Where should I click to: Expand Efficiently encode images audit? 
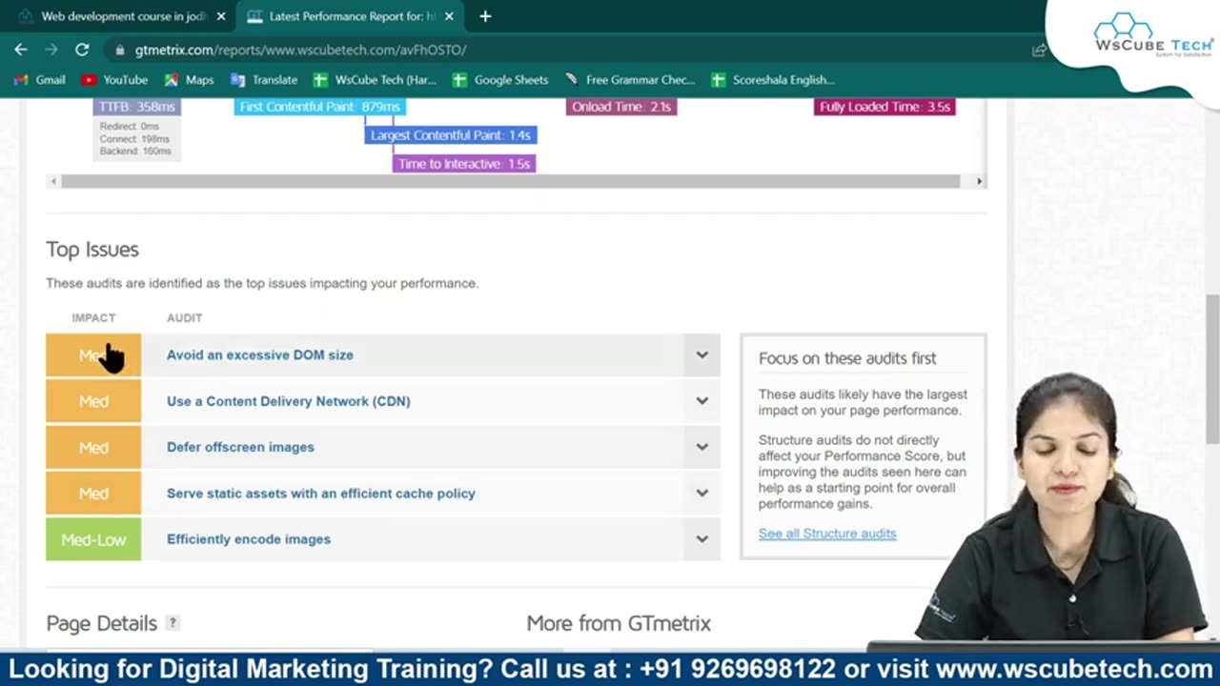coord(701,539)
